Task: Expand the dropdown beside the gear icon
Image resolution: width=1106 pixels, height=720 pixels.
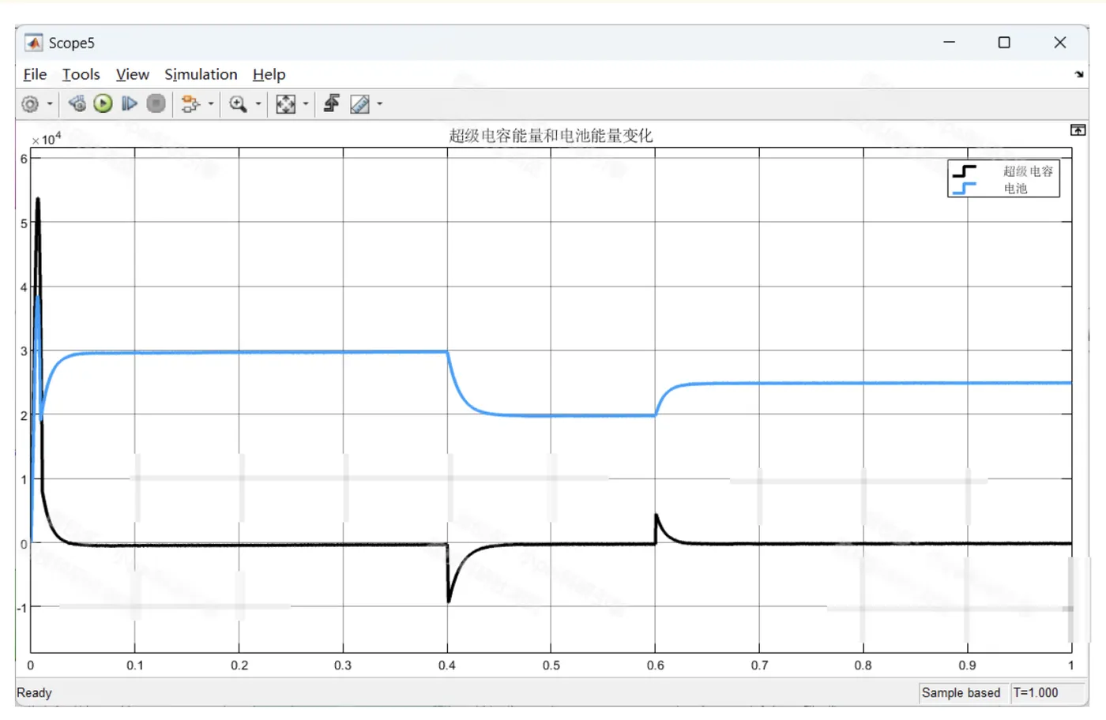Action: coord(50,104)
